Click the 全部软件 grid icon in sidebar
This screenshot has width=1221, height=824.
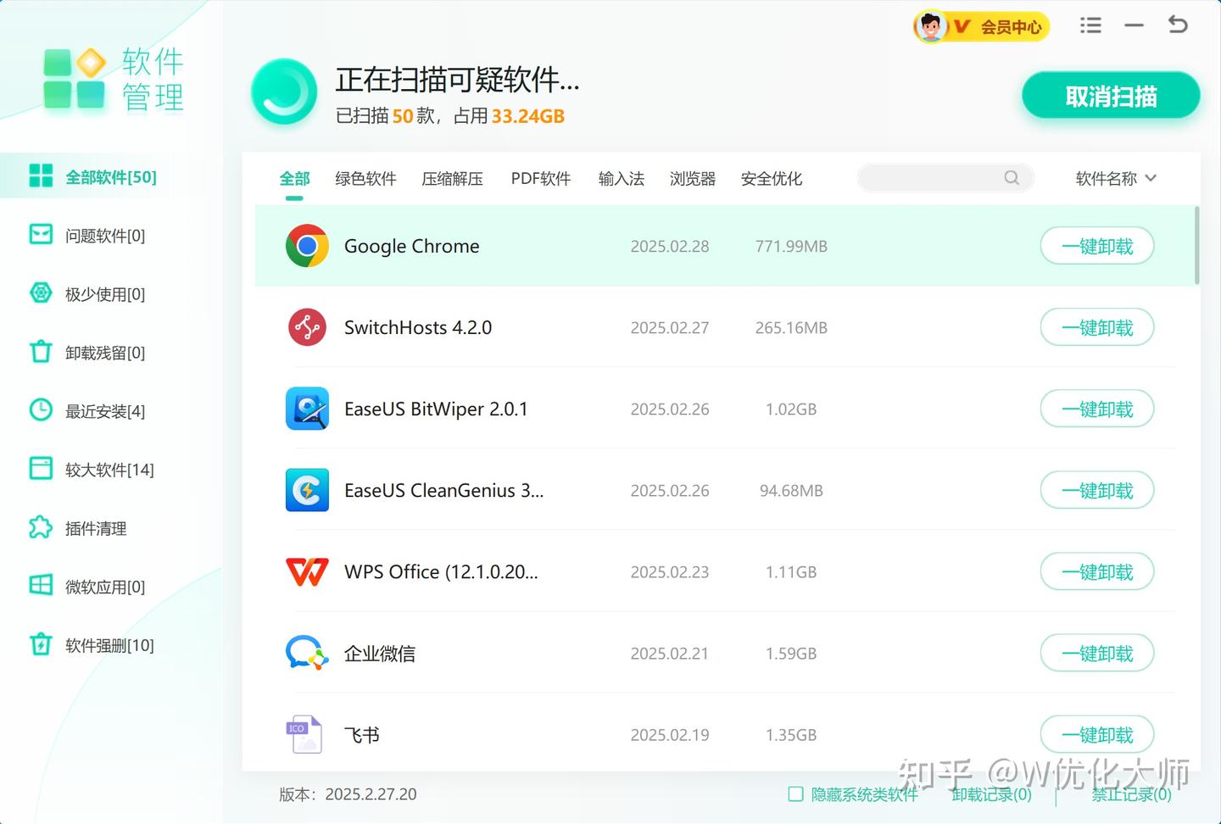[41, 175]
